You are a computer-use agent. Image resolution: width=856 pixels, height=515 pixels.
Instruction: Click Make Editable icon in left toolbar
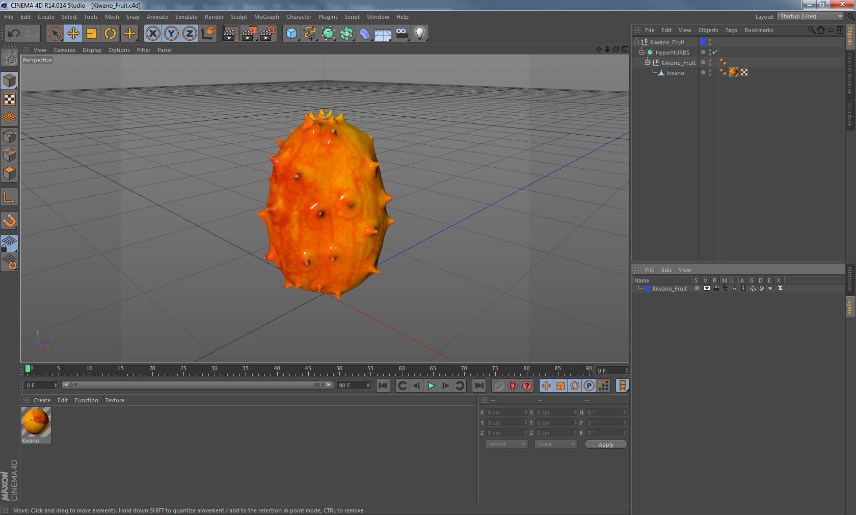pyautogui.click(x=9, y=57)
